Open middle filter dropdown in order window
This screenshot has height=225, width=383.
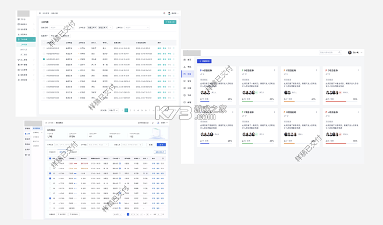(98, 145)
